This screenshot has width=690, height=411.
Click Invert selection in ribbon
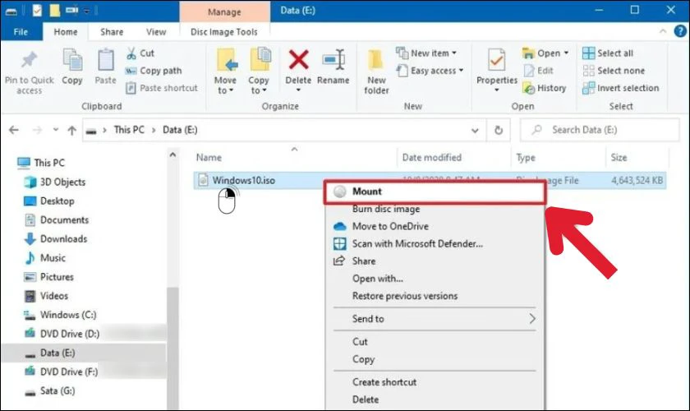620,88
